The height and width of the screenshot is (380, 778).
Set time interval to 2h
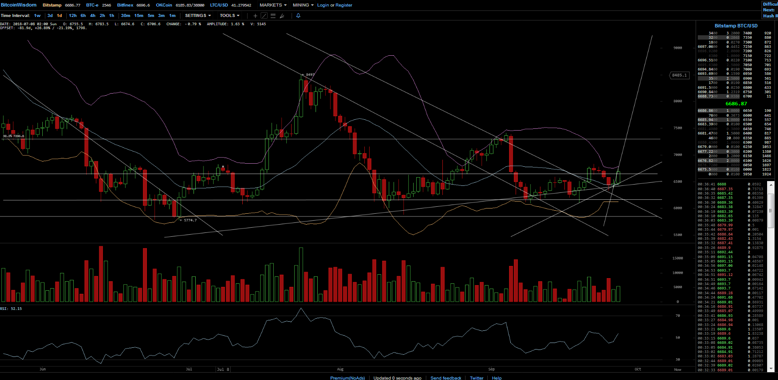coord(102,16)
